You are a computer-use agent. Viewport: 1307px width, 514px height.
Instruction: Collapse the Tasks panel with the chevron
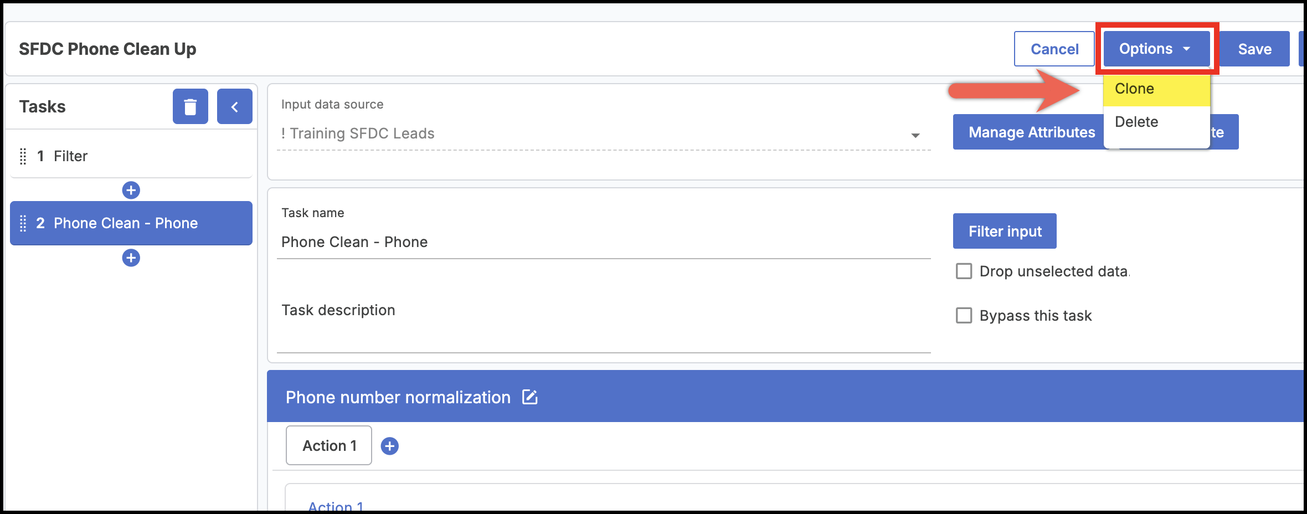click(x=234, y=106)
